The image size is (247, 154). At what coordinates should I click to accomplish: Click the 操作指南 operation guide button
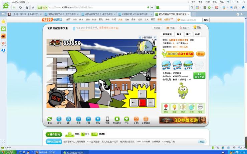(54, 134)
